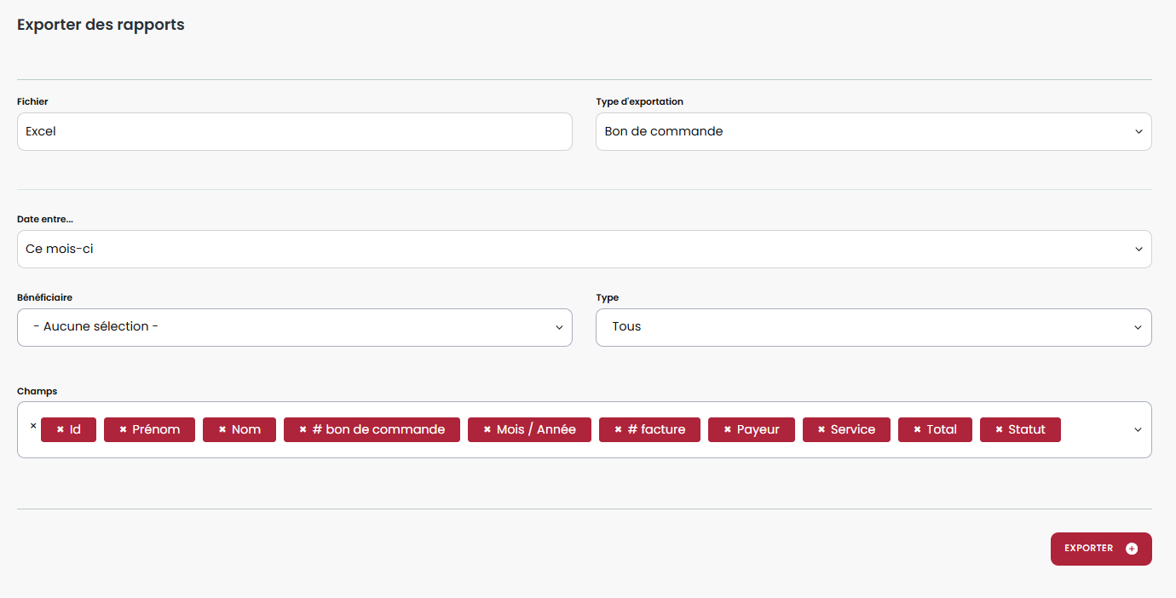Viewport: 1176px width, 598px height.
Task: Remove the Id field tag
Action: tap(61, 430)
